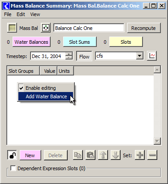The height and width of the screenshot is (184, 168).
Task: Toggle the Dependent Expression Slots checkbox
Action: tap(13, 168)
